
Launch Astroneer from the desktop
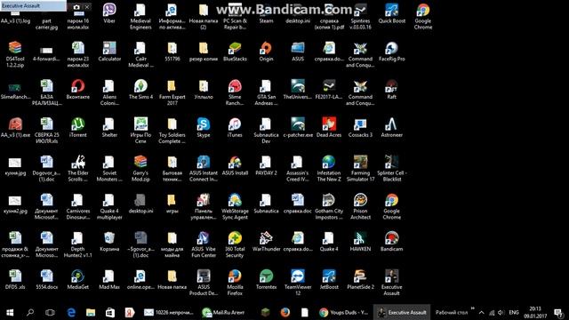pyautogui.click(x=391, y=128)
